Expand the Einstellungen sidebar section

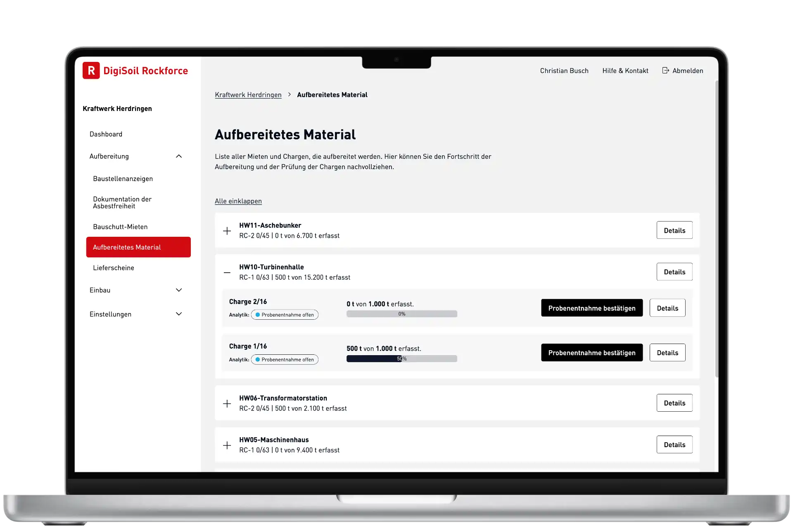click(x=179, y=314)
